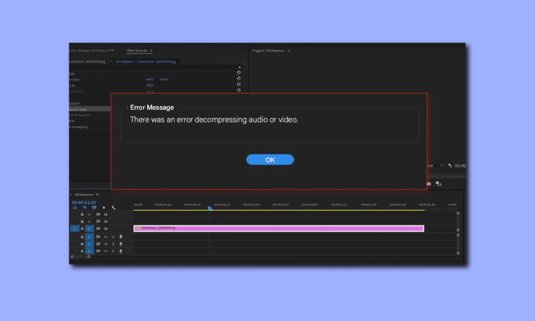
Task: Click the timeline horizontal zoom slider bar
Action: [80, 257]
